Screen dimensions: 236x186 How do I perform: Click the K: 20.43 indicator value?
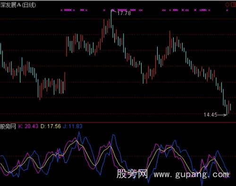point(28,127)
